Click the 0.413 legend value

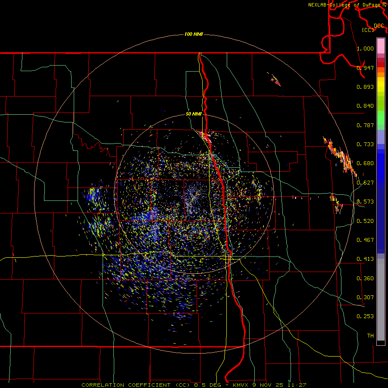365,259
